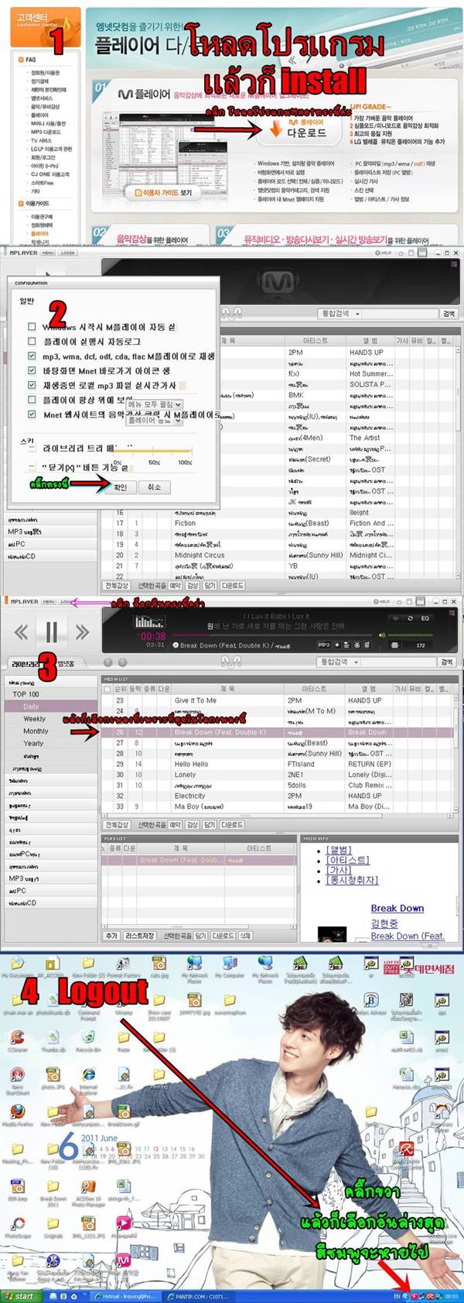The height and width of the screenshot is (1303, 464).
Task: Open the [동시청취자] link in Music Info
Action: pos(352,880)
